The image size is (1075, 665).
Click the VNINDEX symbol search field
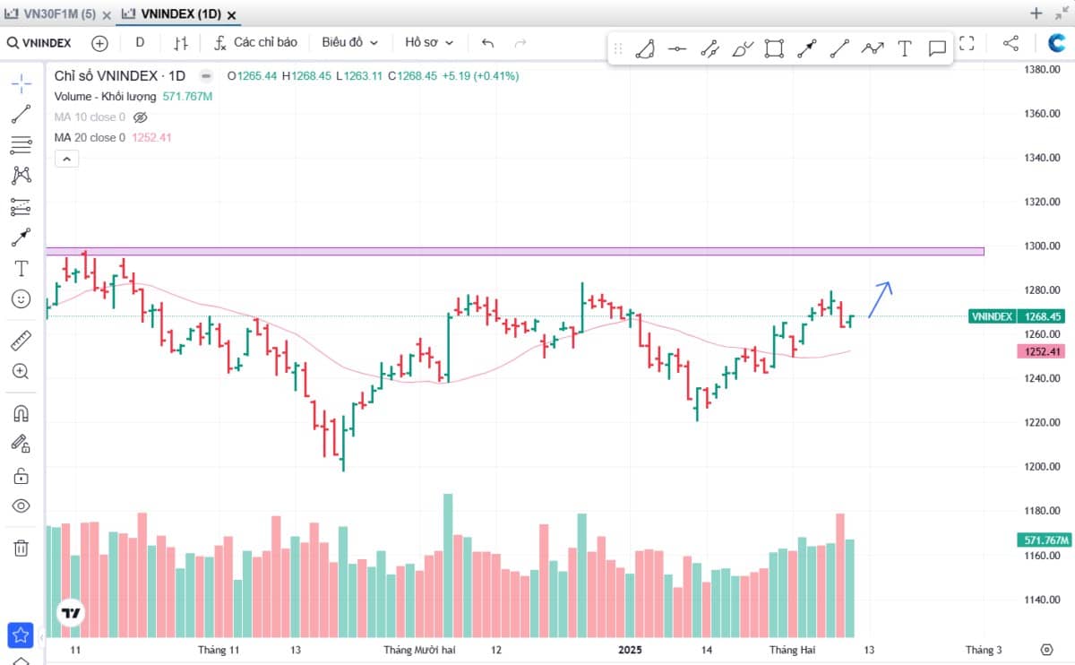click(40, 43)
